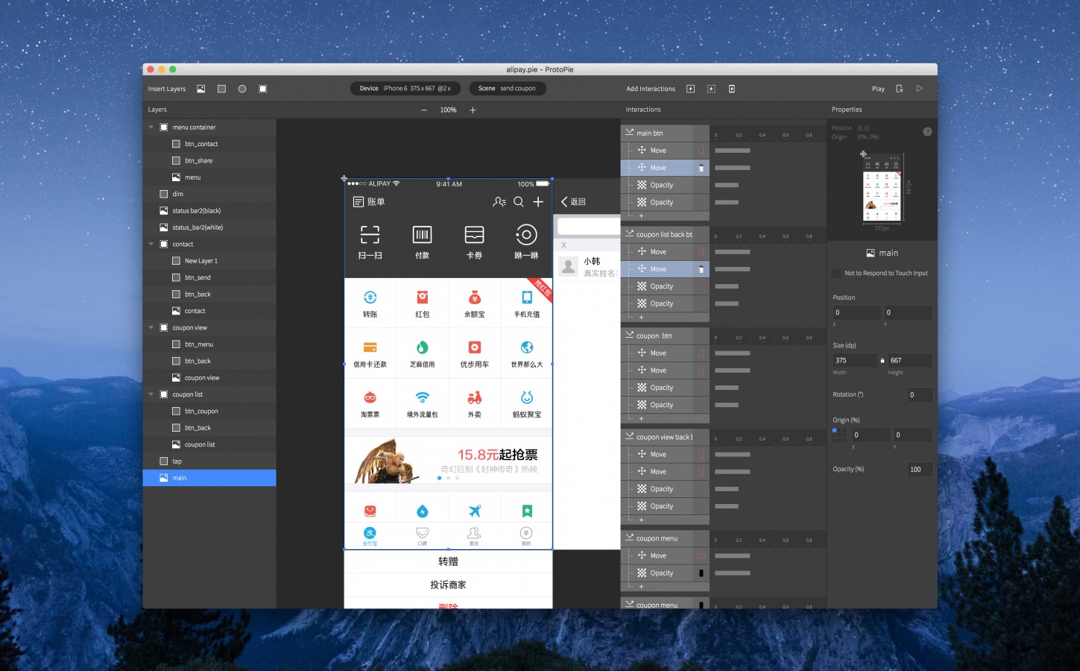Enable Not to Respond to Touch Input
Viewport: 1080px width, 671px height.
coord(836,273)
